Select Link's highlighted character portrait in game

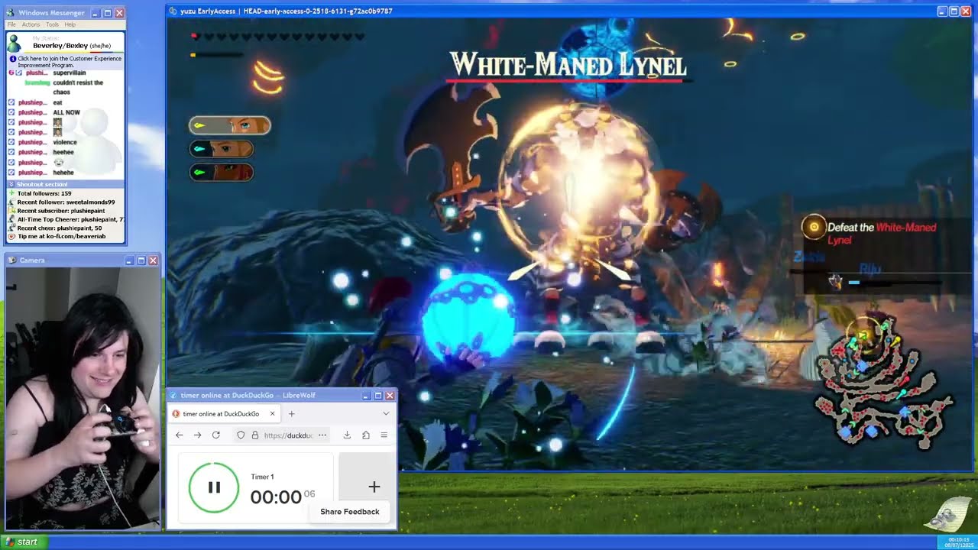pos(230,125)
